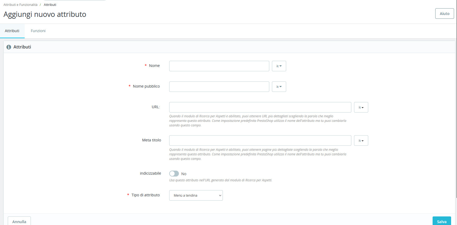Open the language dropdown for Meta titolo
457x225 pixels.
click(361, 141)
